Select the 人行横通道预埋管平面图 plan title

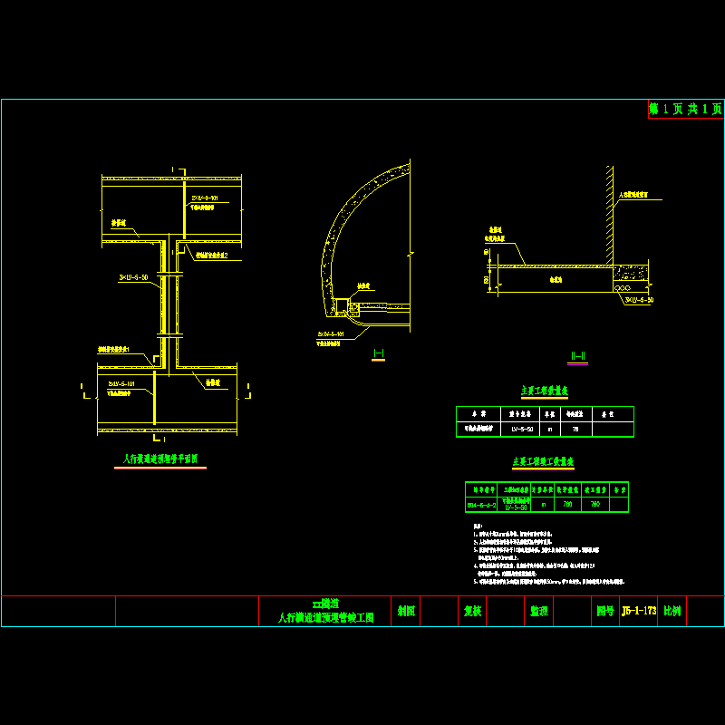click(x=165, y=459)
